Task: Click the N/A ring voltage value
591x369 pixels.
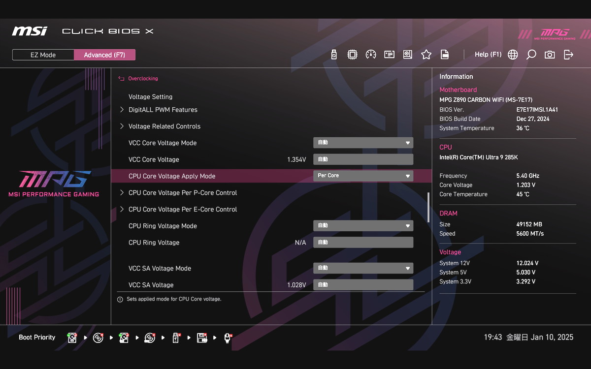Action: [300, 243]
